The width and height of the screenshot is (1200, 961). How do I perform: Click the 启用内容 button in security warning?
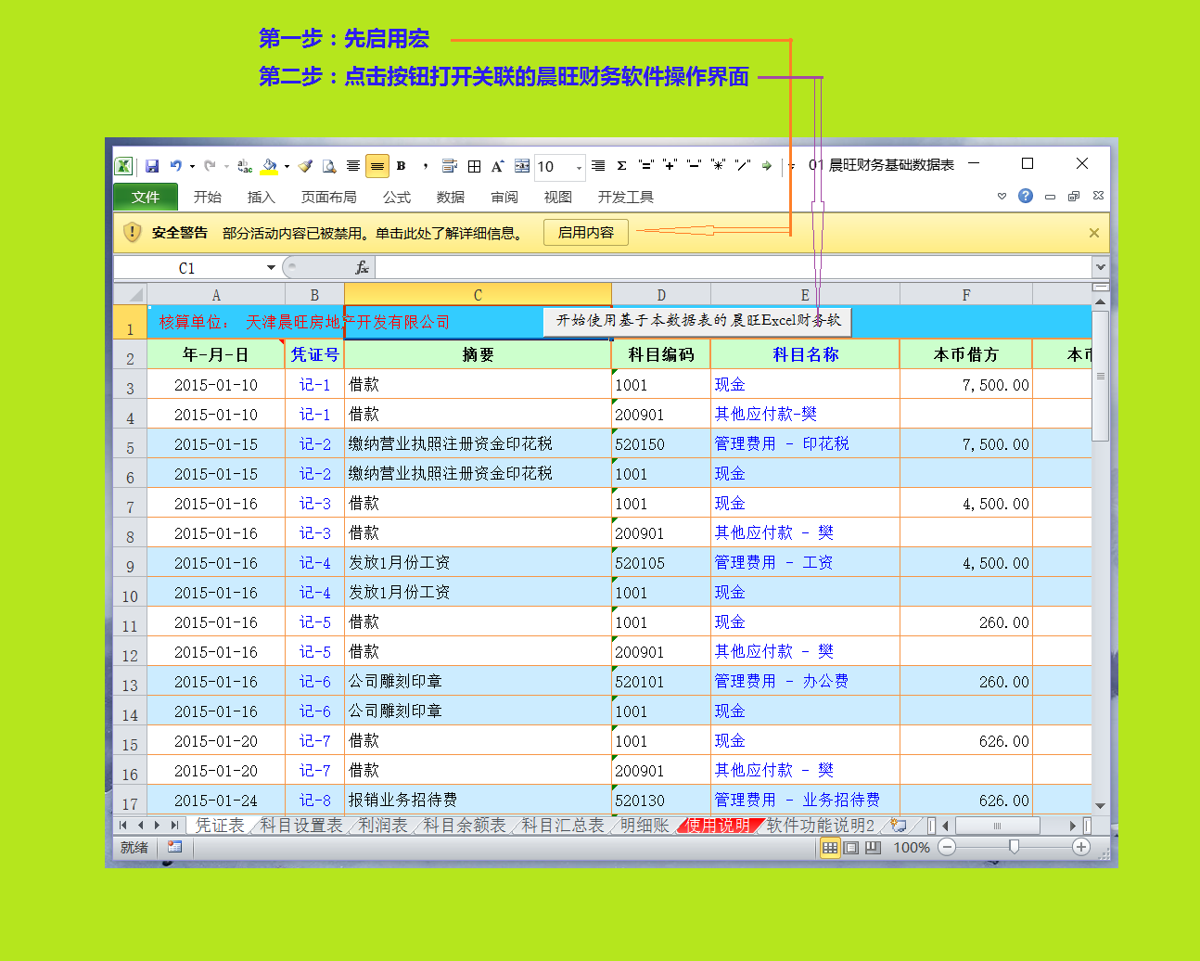click(585, 233)
